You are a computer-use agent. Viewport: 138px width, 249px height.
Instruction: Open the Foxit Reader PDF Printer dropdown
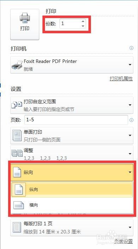point(72,65)
